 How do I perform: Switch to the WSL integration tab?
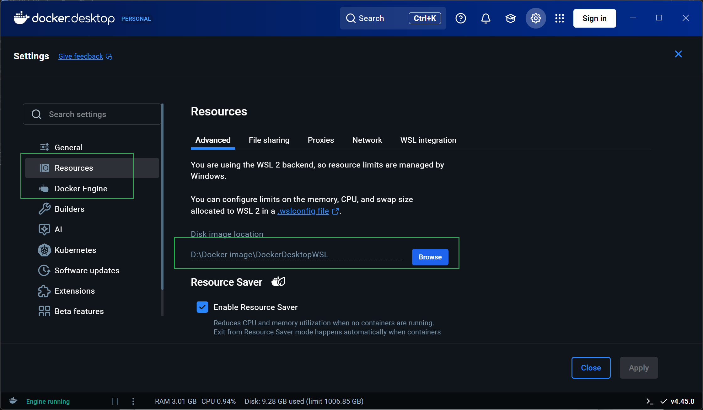[428, 140]
